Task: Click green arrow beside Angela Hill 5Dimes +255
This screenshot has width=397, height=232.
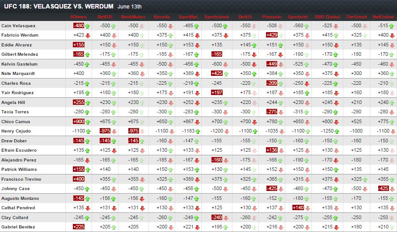Action: click(88, 102)
